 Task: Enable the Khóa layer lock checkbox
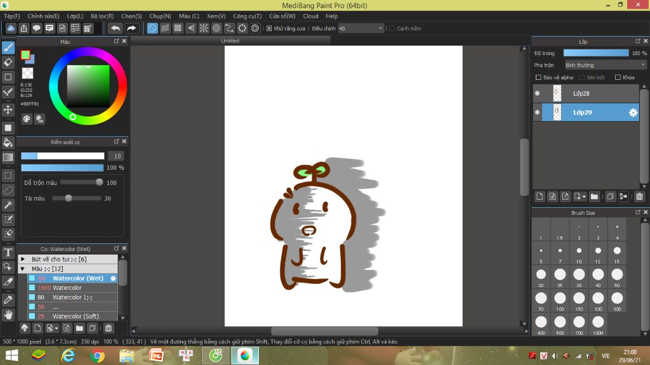pyautogui.click(x=618, y=77)
